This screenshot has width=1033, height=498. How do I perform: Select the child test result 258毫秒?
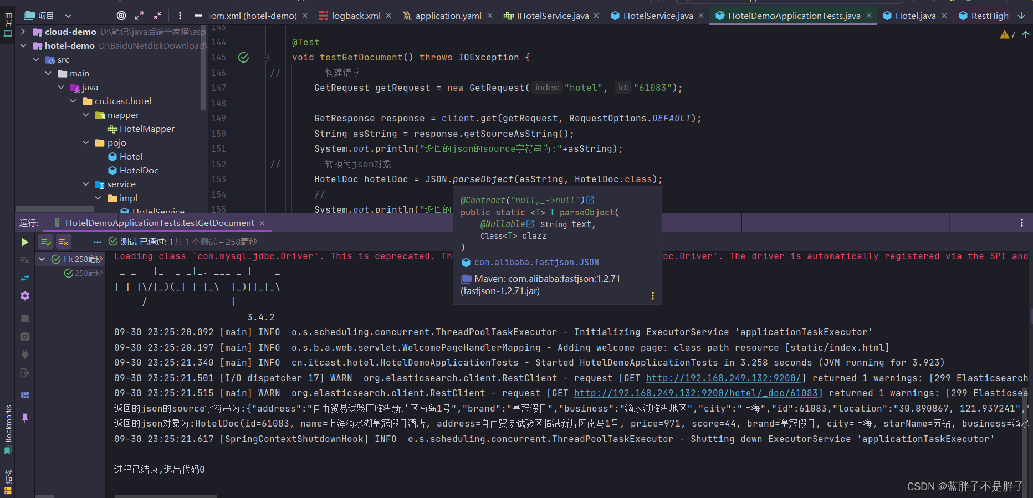pos(83,273)
